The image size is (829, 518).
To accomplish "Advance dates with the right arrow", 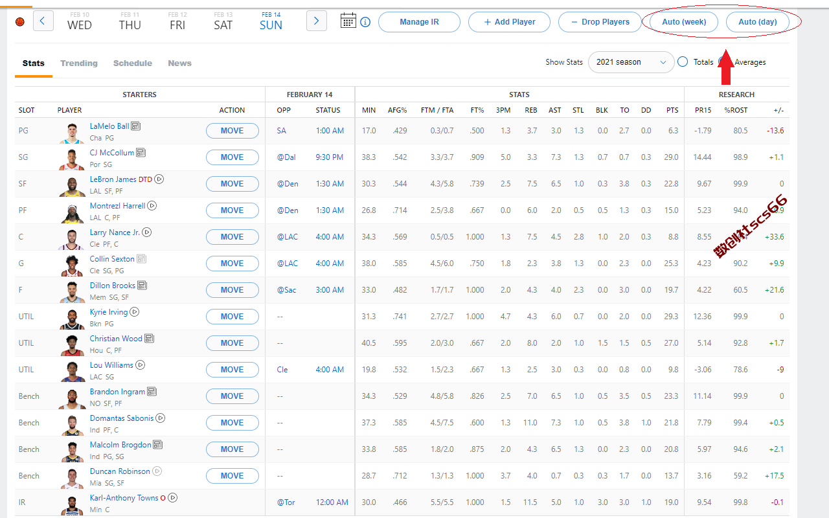I will coord(316,21).
